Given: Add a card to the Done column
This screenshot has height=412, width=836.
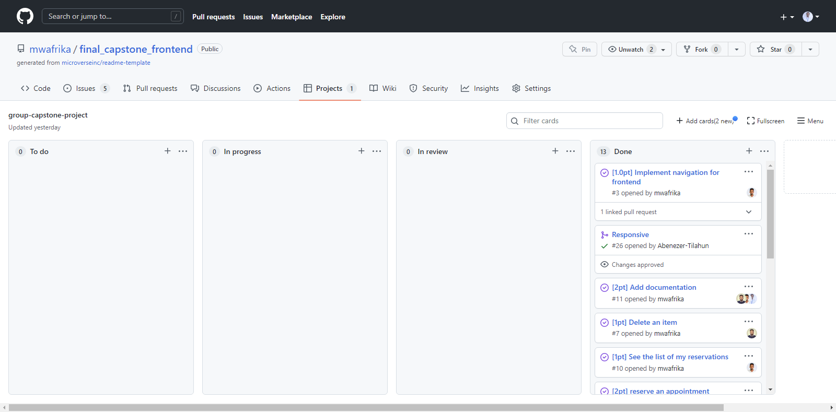Looking at the screenshot, I should [x=749, y=151].
